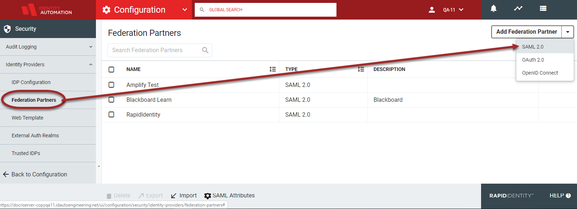Click the user profile icon
This screenshot has height=209, width=577.
(x=432, y=10)
